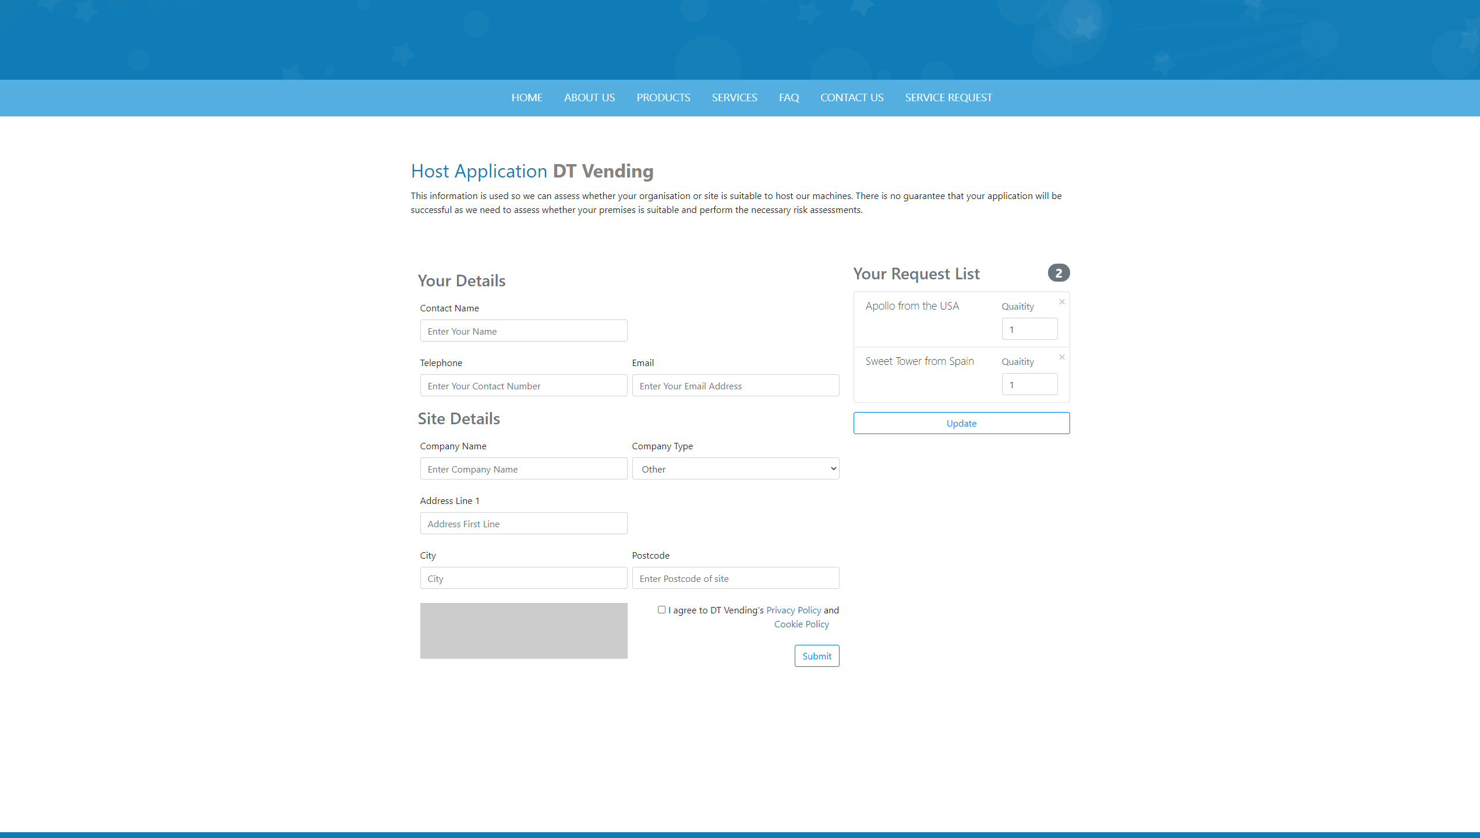
Task: Open the PRODUCTS menu item
Action: pyautogui.click(x=663, y=98)
